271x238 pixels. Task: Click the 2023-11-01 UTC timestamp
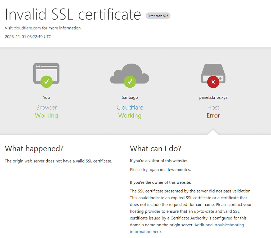(28, 37)
